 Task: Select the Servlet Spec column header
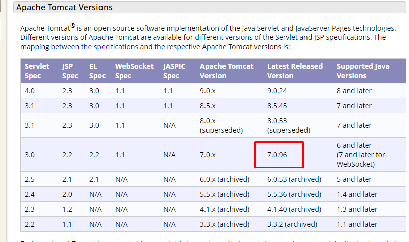tap(37, 71)
